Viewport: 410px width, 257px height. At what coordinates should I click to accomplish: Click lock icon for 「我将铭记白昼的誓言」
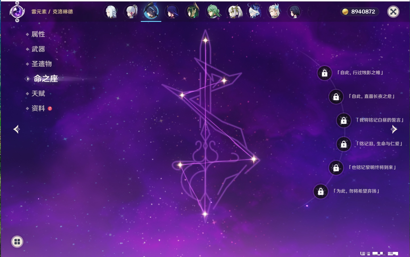[344, 120]
